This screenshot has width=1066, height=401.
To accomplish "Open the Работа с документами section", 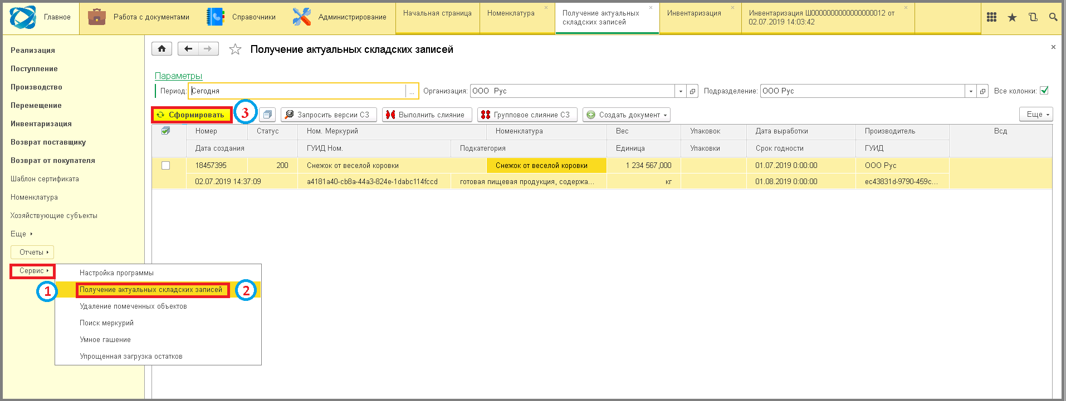I will pyautogui.click(x=139, y=17).
